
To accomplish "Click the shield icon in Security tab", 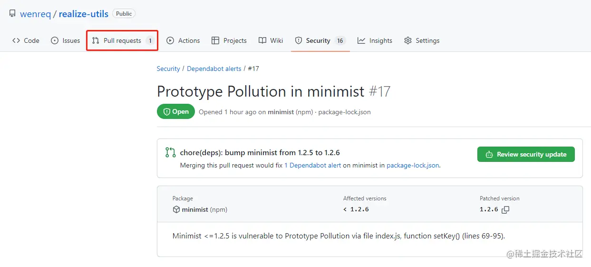I will [x=299, y=40].
